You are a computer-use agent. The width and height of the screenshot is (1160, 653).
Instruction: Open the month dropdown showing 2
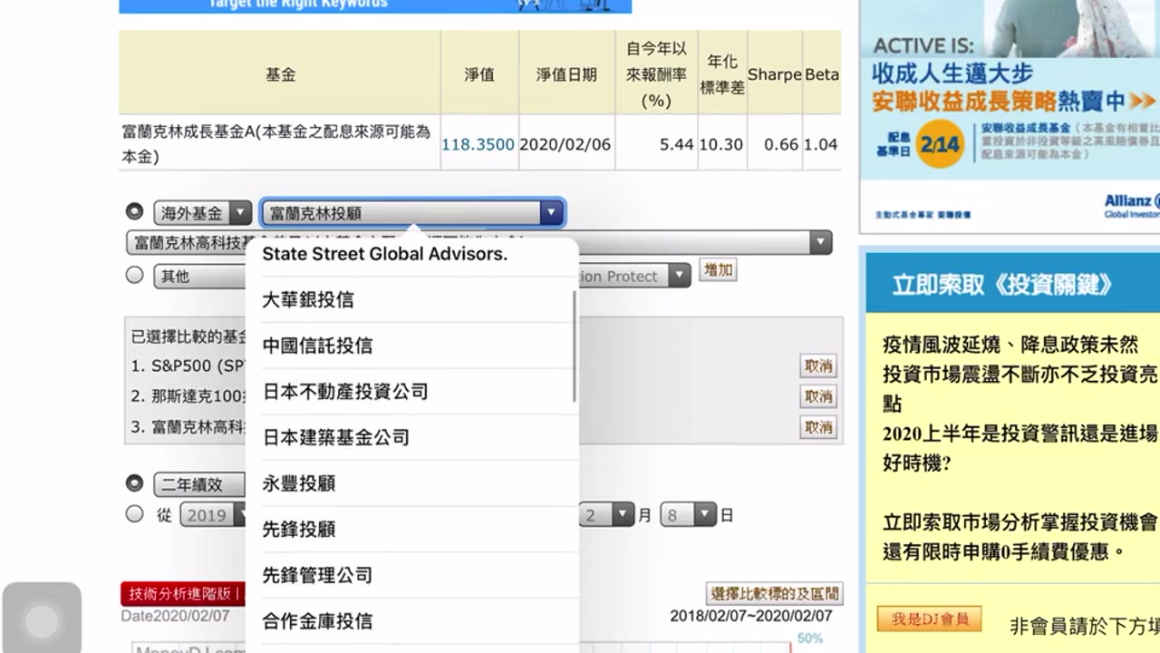[606, 515]
